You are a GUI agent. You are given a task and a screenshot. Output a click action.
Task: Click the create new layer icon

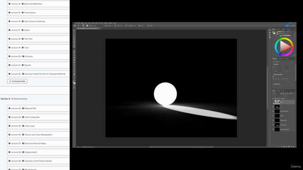click(x=291, y=147)
